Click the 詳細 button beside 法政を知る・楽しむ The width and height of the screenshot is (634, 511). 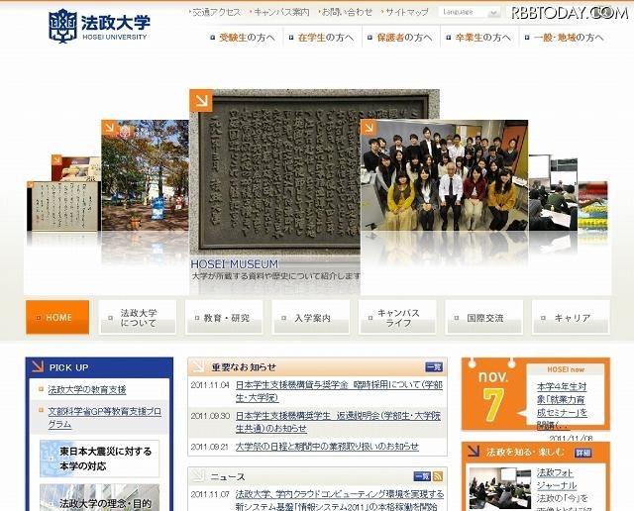point(582,453)
